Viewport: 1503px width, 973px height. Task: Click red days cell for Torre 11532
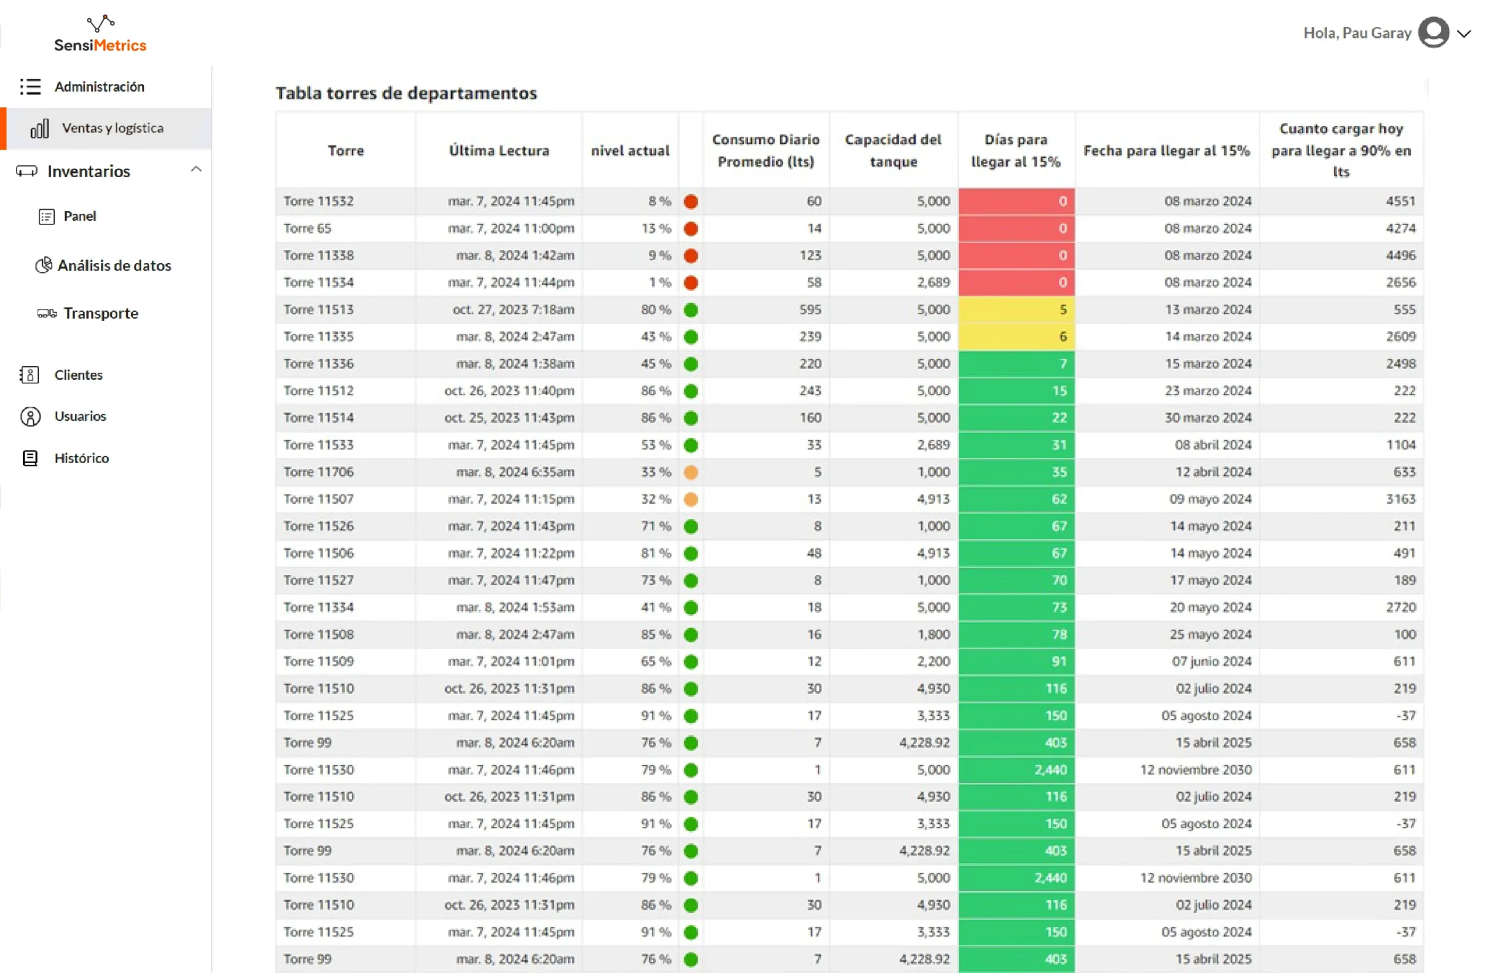(x=1016, y=201)
